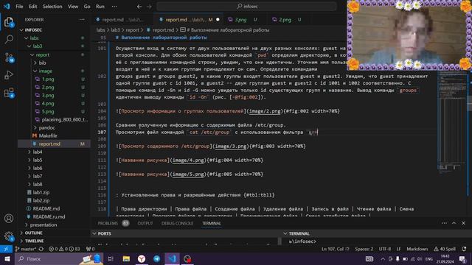Click the report breadcrumb segment
Image resolution: width=472 pixels, height=265 pixels.
(133, 30)
